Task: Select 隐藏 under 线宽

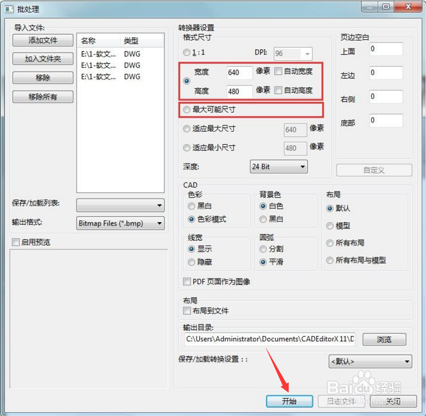Action: tap(191, 262)
